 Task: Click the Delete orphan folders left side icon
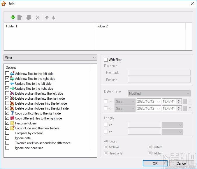click(x=12, y=103)
